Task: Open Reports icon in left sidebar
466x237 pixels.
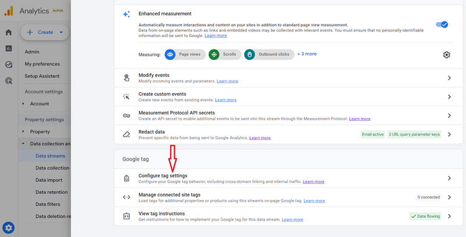Action: click(x=9, y=49)
